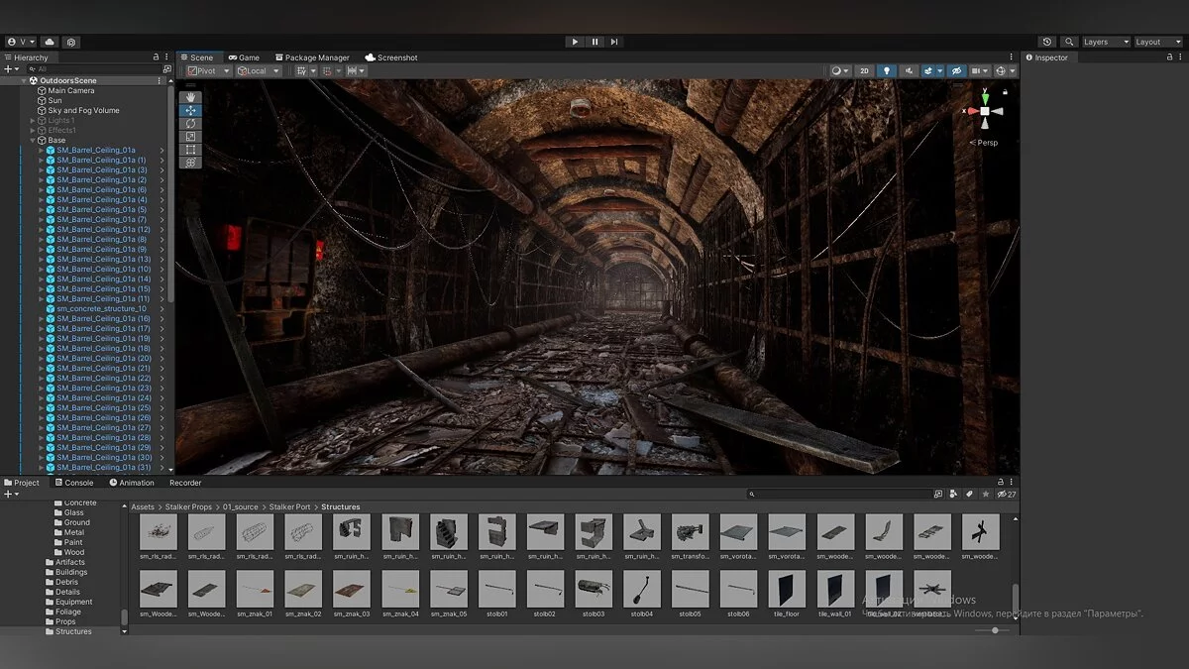Select the Rect transform tool
Screen dimensions: 1189x669
(190, 150)
